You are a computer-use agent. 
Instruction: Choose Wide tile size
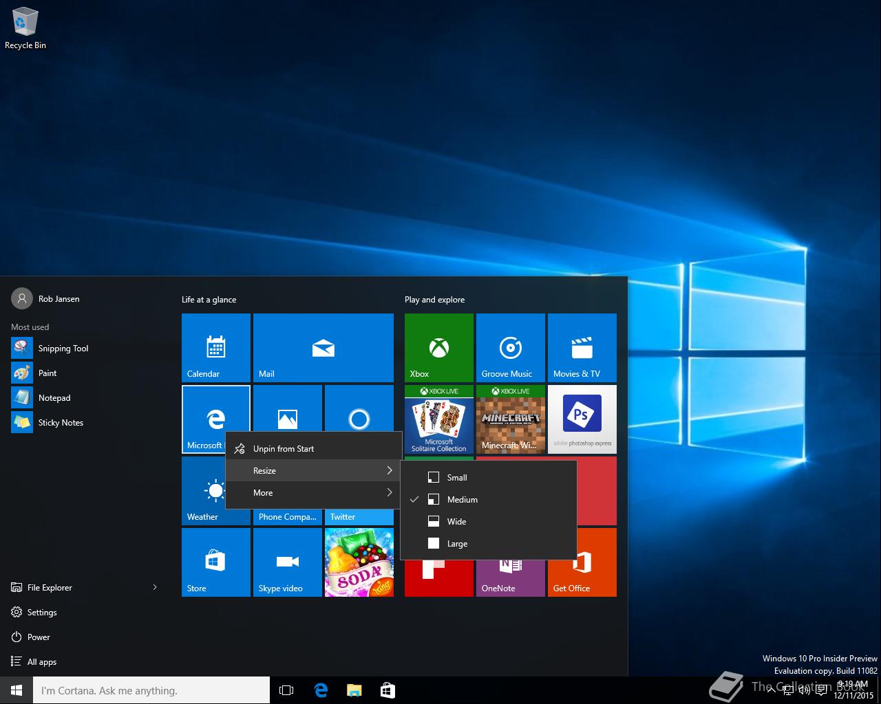click(x=488, y=522)
